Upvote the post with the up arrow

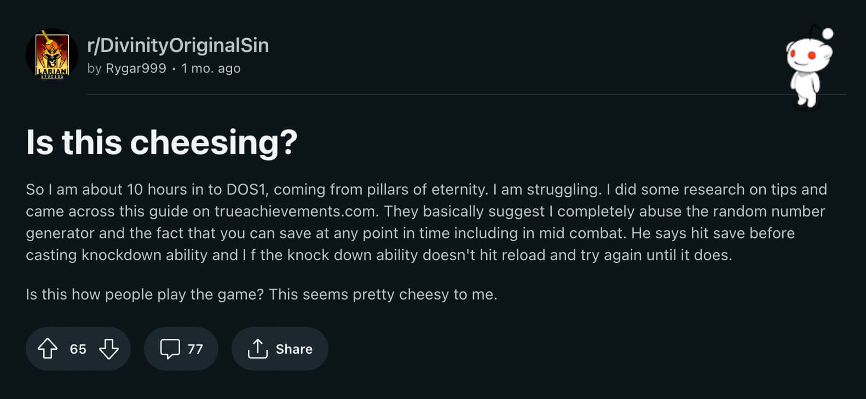[49, 348]
